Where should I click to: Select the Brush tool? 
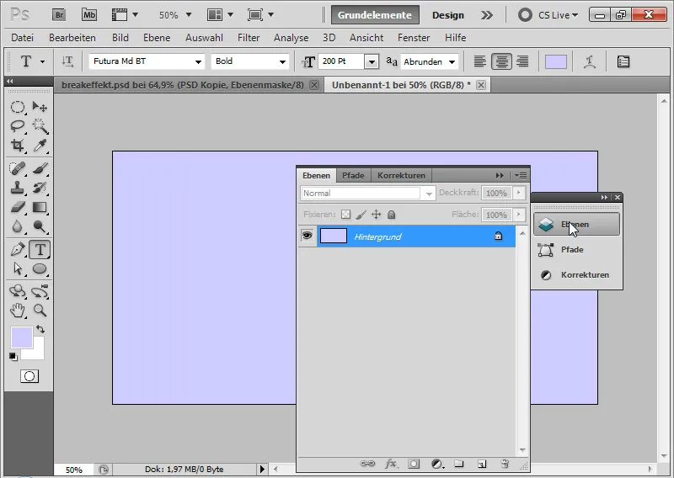tap(40, 168)
